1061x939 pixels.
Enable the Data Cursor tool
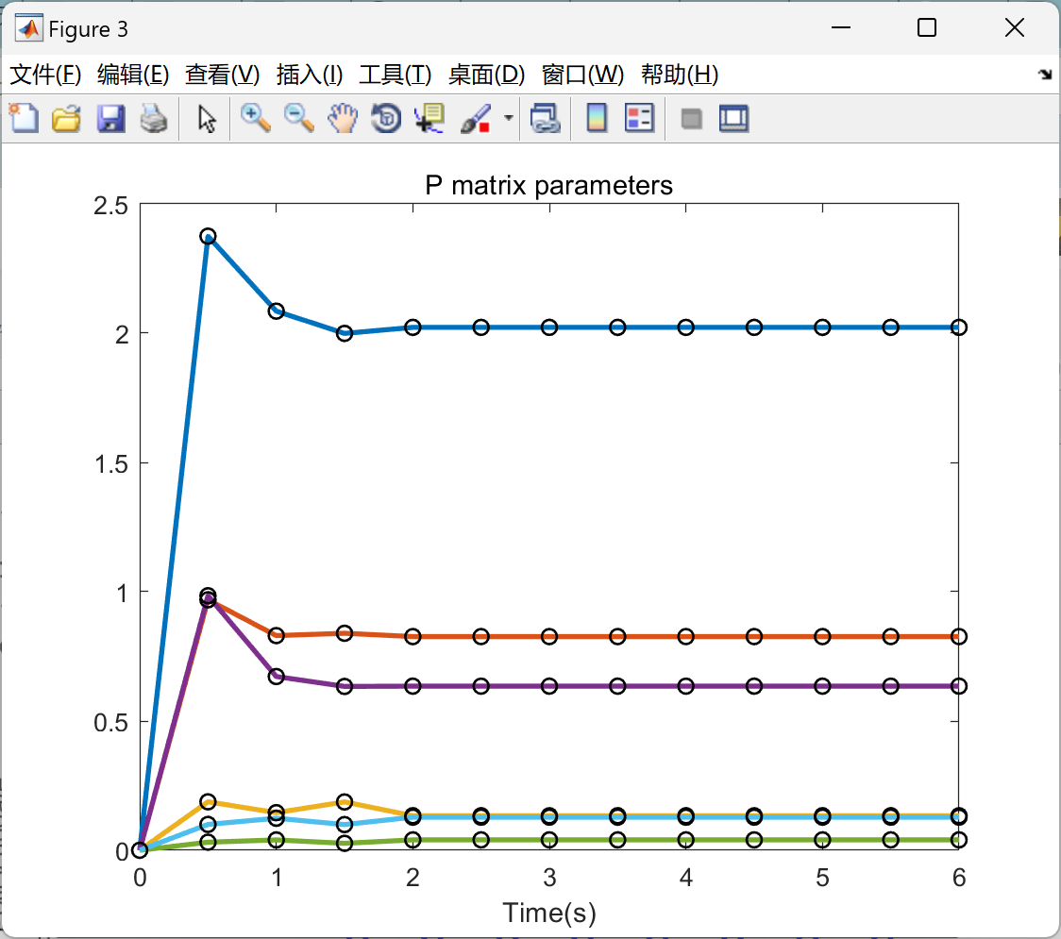tap(429, 118)
